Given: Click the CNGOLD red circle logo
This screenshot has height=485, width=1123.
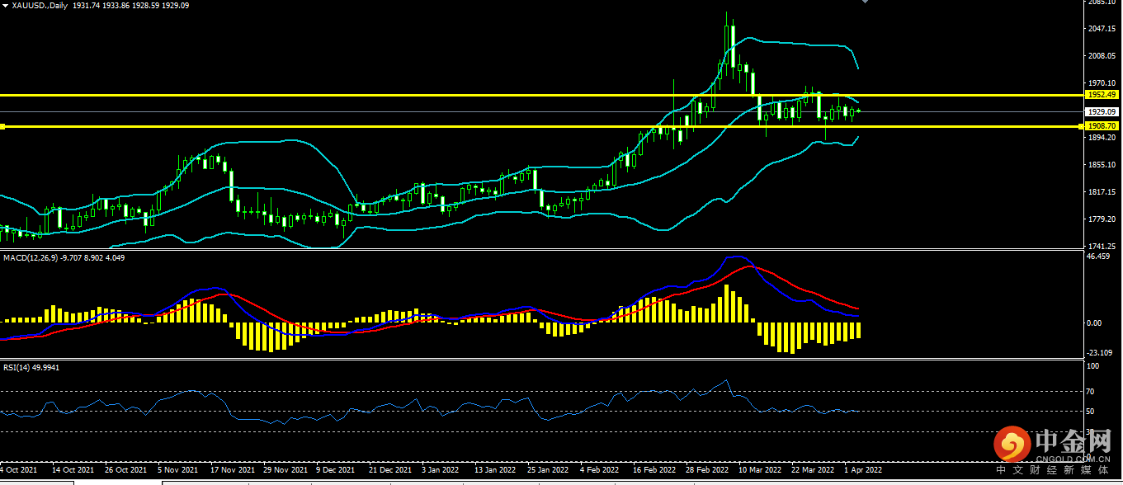Looking at the screenshot, I should pyautogui.click(x=1010, y=445).
